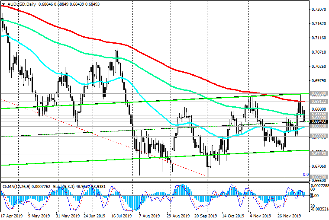Viewport: 329px width, 220px height.
Task: Click the Stoch(5,3,3) indicator label
Action: click(64, 186)
